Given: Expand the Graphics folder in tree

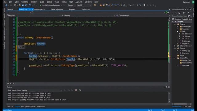Looking at the screenshot, I should [x=177, y=29].
